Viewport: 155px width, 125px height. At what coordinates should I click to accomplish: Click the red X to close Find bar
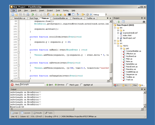pyautogui.click(x=12, y=85)
